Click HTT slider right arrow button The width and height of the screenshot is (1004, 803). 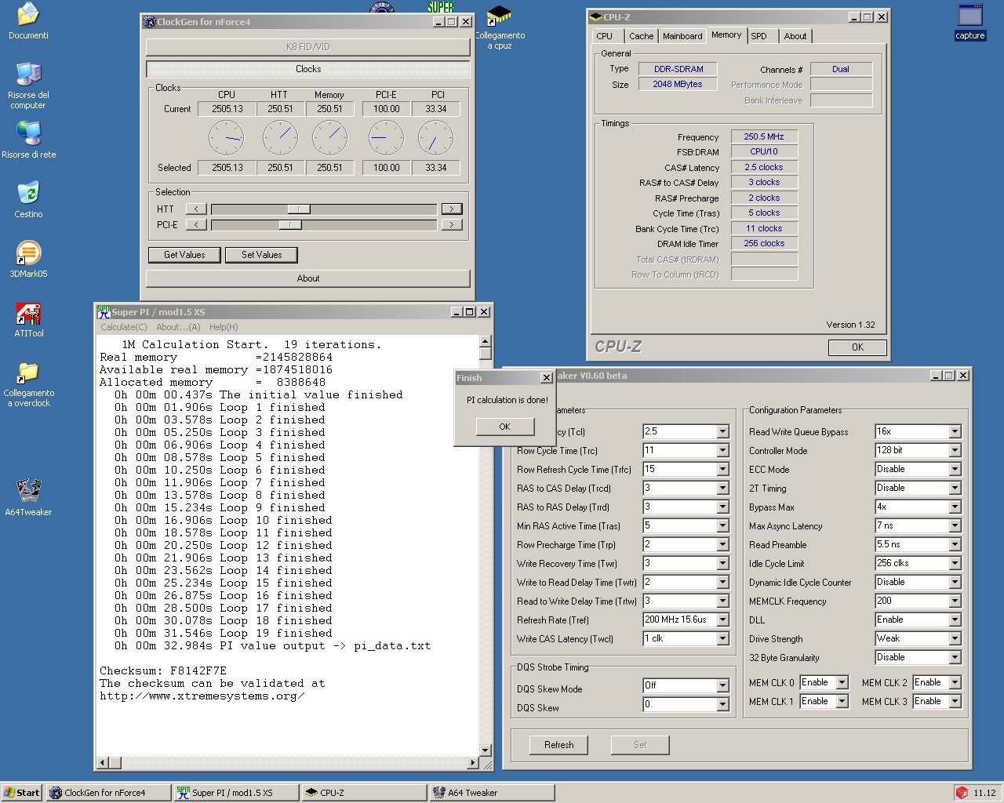pos(451,209)
